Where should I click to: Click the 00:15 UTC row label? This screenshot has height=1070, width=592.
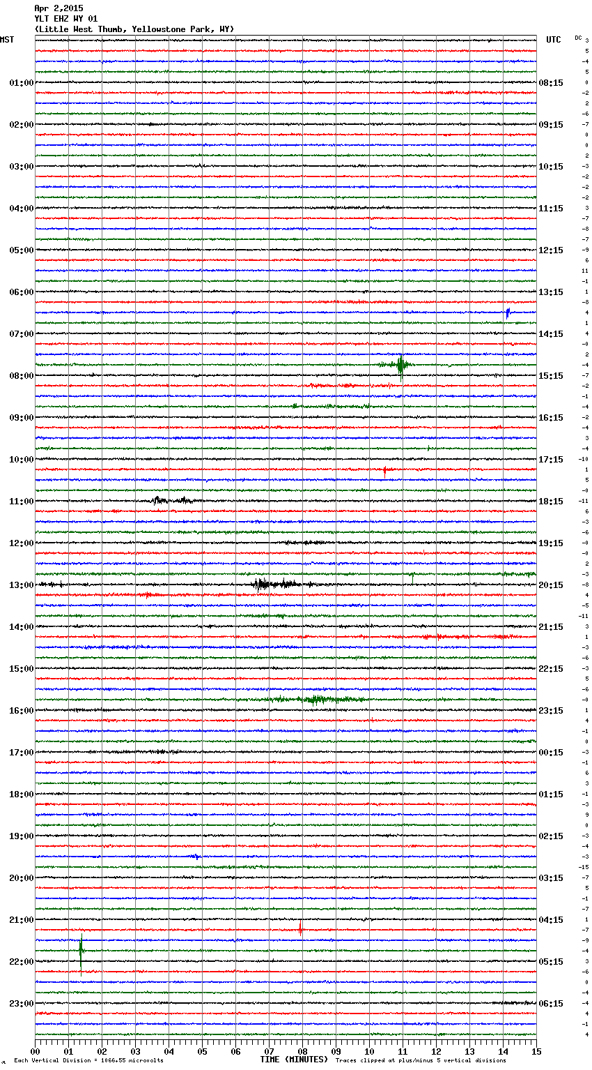point(551,753)
